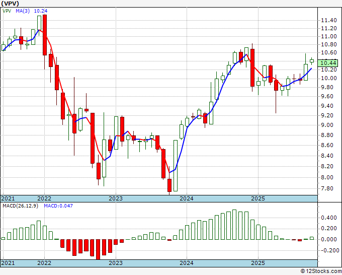Click 2024 on the price chart timeline
The image size is (342, 275).
pos(187,198)
